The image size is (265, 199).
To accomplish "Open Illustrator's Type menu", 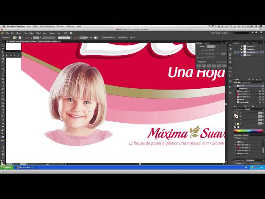I will tap(26, 33).
